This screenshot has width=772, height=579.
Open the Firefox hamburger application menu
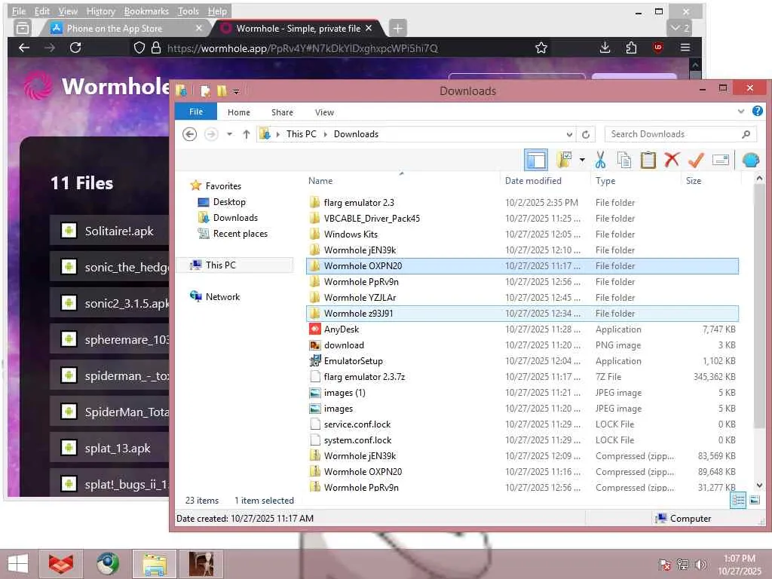point(685,47)
